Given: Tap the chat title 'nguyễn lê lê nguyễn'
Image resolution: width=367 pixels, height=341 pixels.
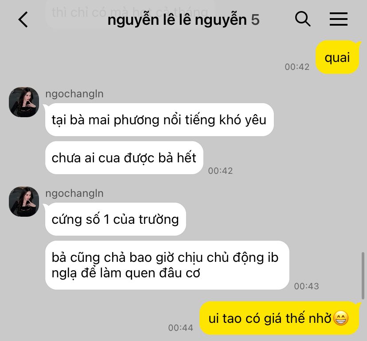Looking at the screenshot, I should pyautogui.click(x=177, y=19).
